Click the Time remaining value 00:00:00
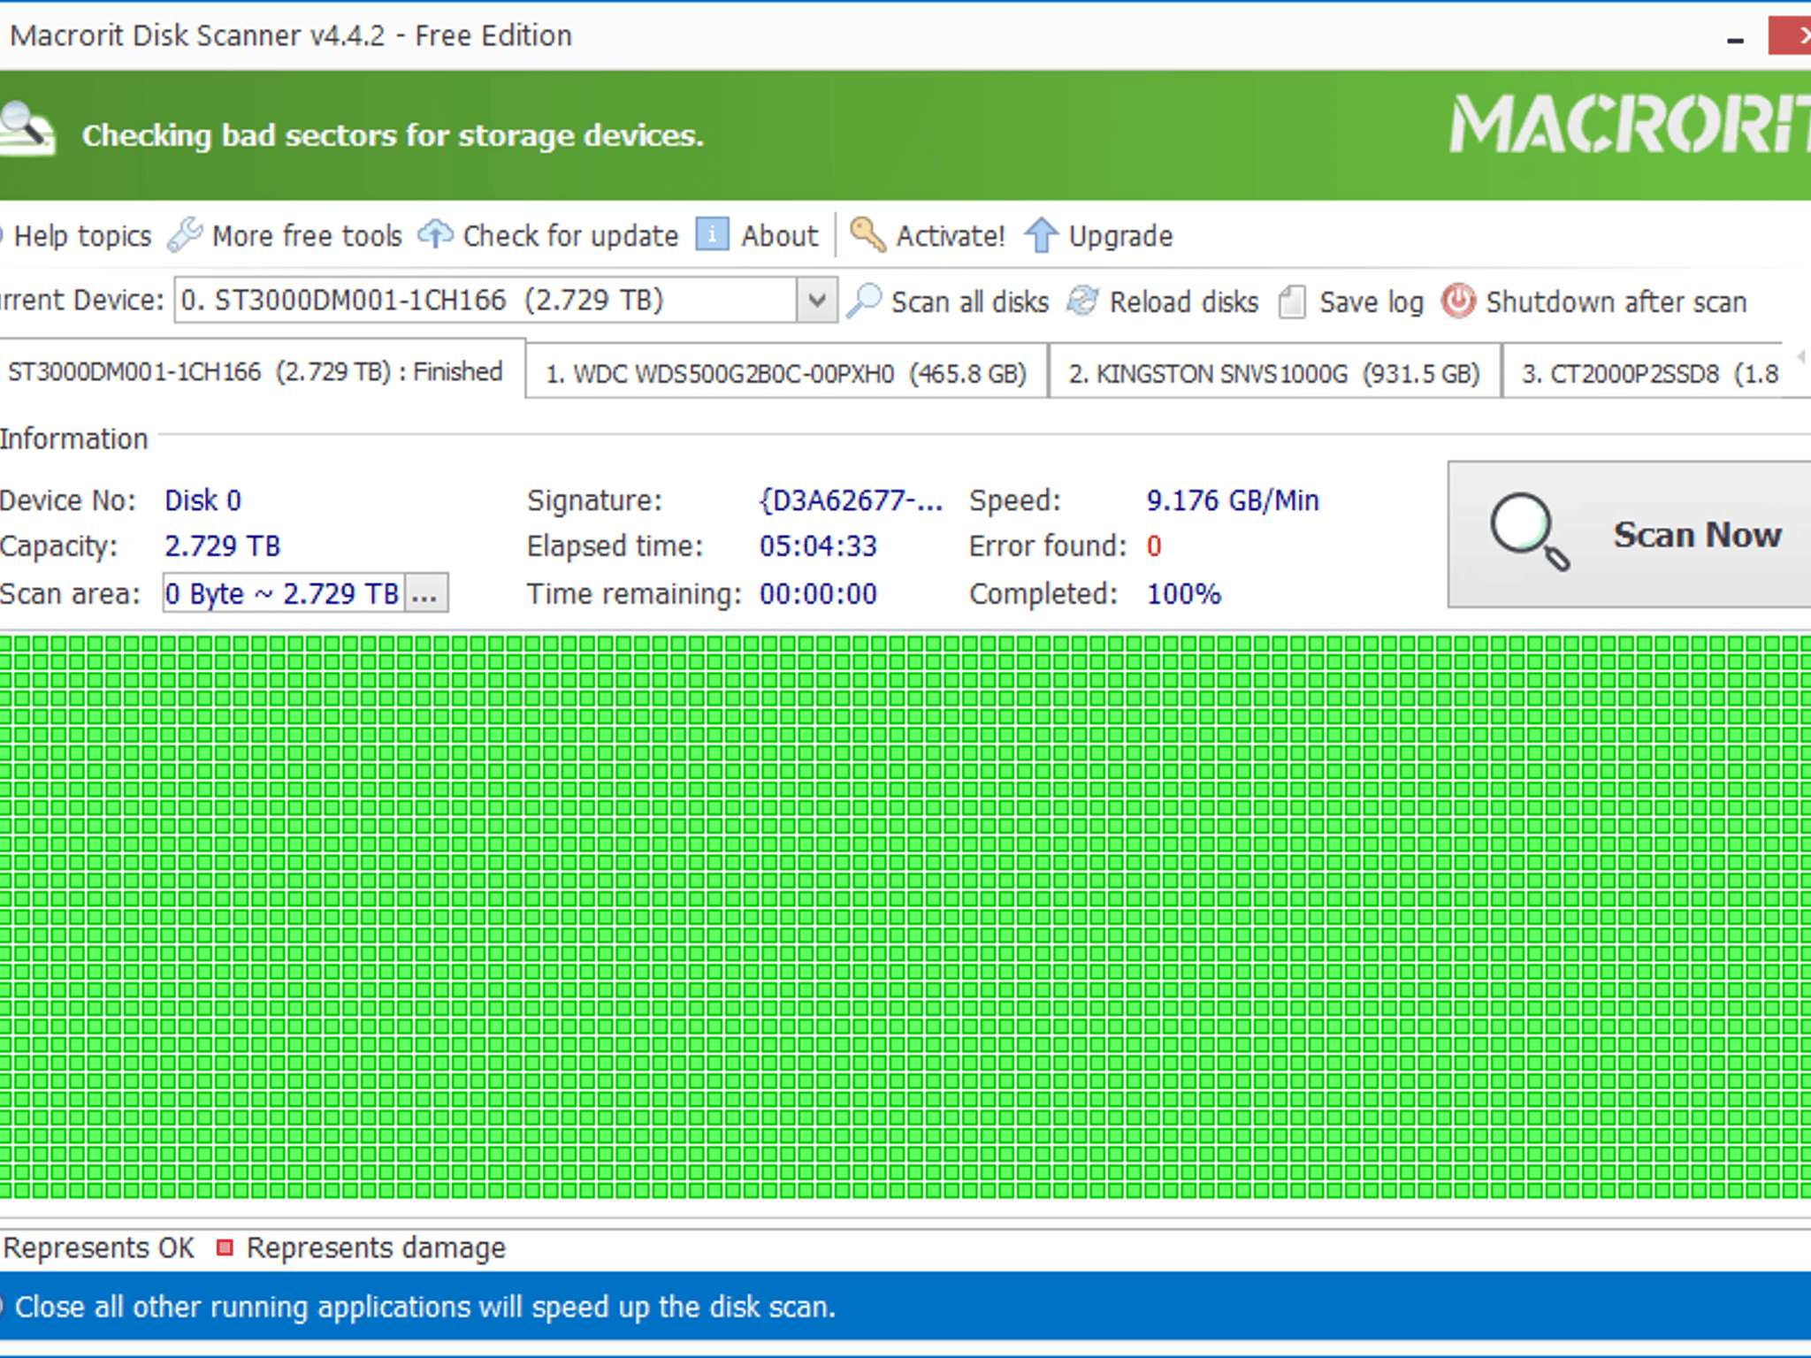1811x1358 pixels. click(x=818, y=593)
